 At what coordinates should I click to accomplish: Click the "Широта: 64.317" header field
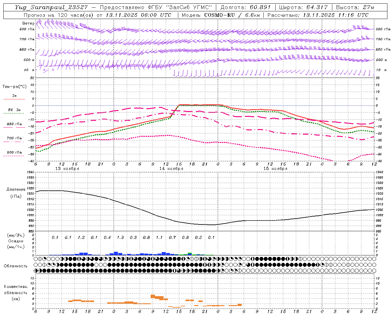(x=303, y=7)
